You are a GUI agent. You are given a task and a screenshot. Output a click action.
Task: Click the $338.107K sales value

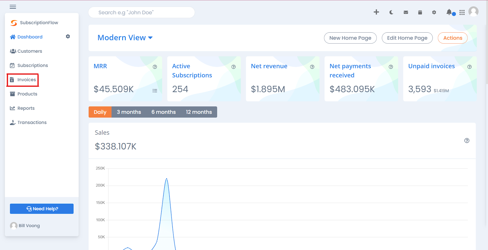pos(116,146)
